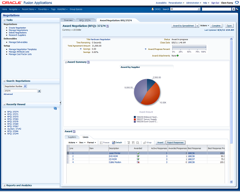Collapse the Search: Negotiations panel
The height and width of the screenshot is (192, 240).
(x=4, y=81)
